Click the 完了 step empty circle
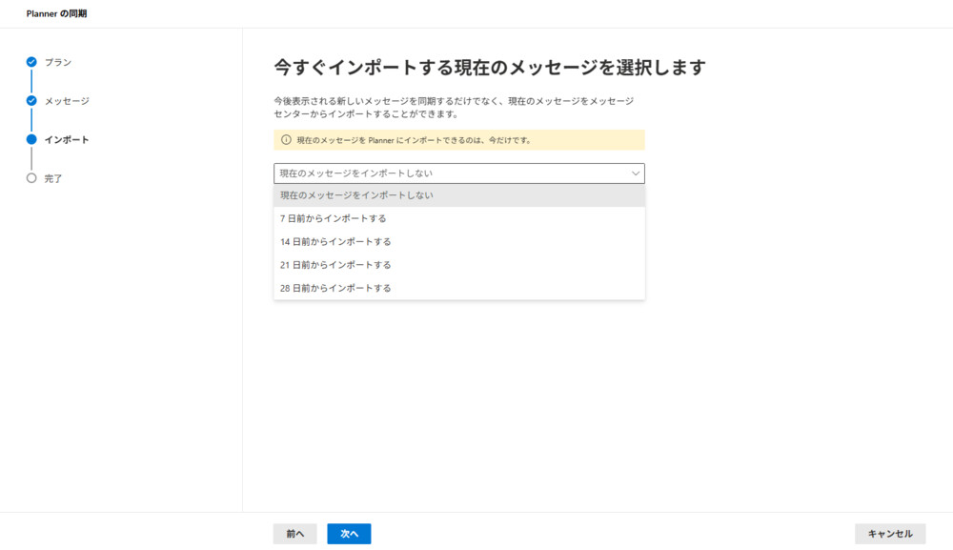Viewport: 953px width, 550px height. click(x=31, y=178)
